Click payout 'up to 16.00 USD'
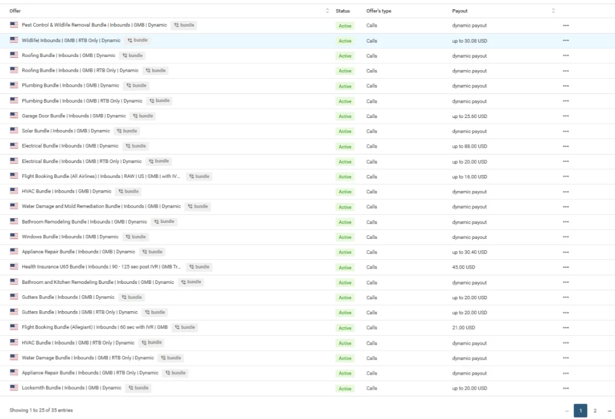 point(470,177)
